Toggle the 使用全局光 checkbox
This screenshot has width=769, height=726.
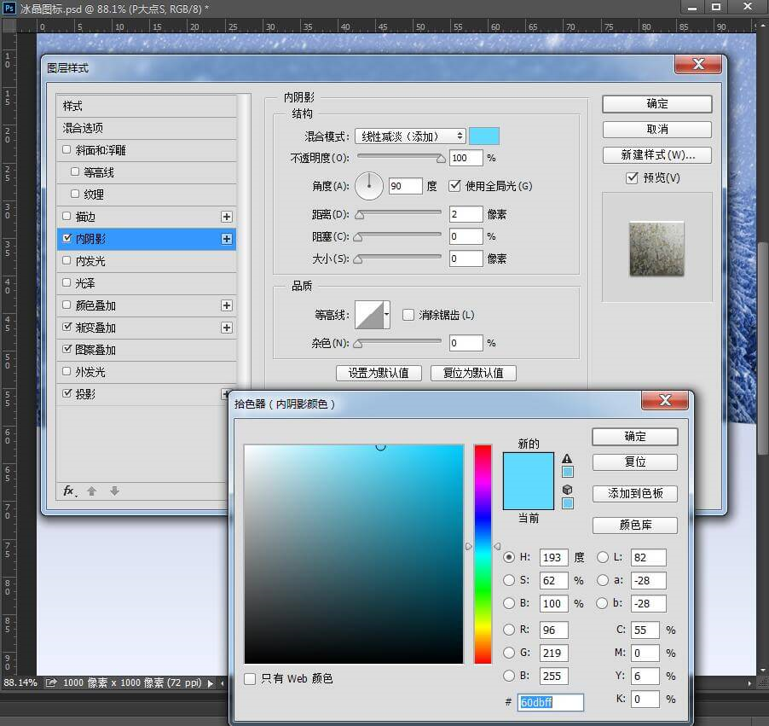455,185
